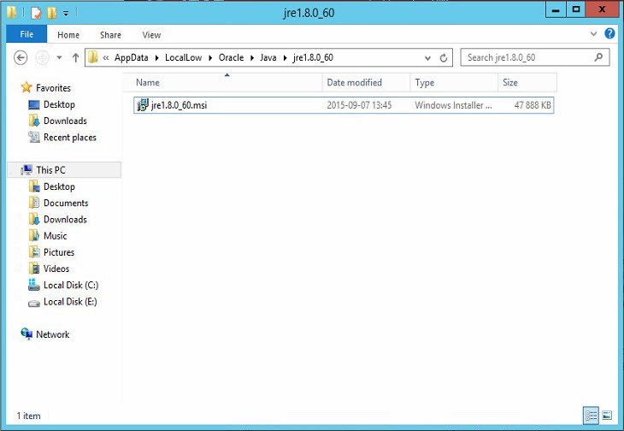Open Help with the question mark icon
This screenshot has width=624, height=431.
coord(609,33)
